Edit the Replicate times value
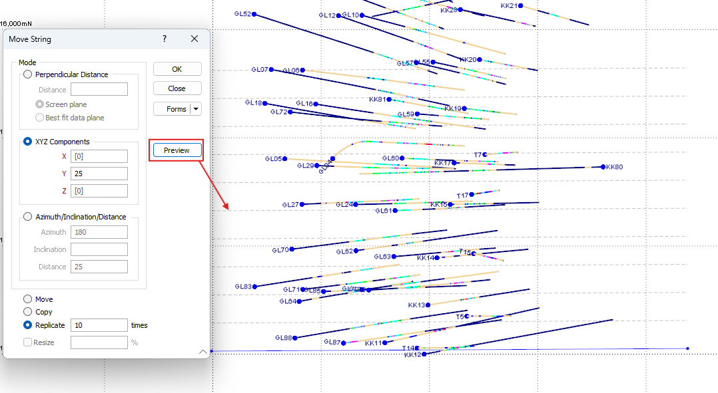This screenshot has width=718, height=393. [99, 325]
